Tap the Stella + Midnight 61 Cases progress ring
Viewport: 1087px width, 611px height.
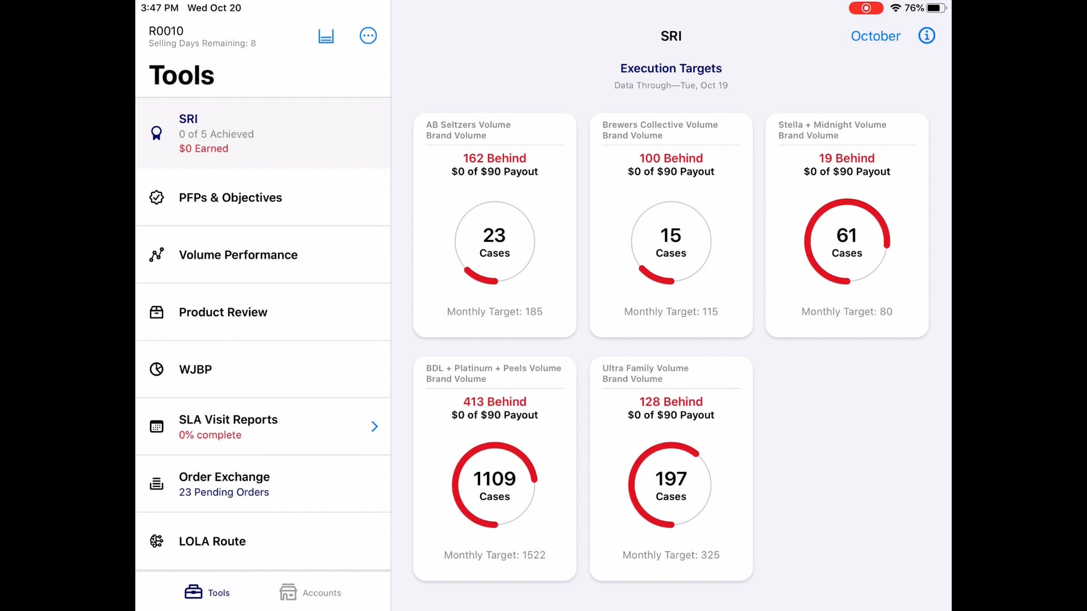point(847,242)
